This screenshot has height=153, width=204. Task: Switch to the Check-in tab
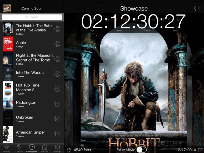pyautogui.click(x=19, y=148)
